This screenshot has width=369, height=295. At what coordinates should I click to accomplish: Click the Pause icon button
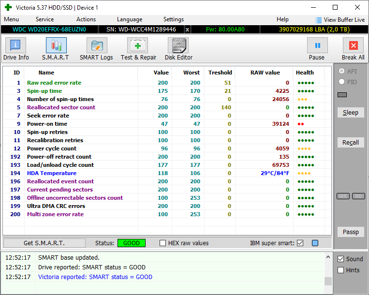tap(317, 45)
